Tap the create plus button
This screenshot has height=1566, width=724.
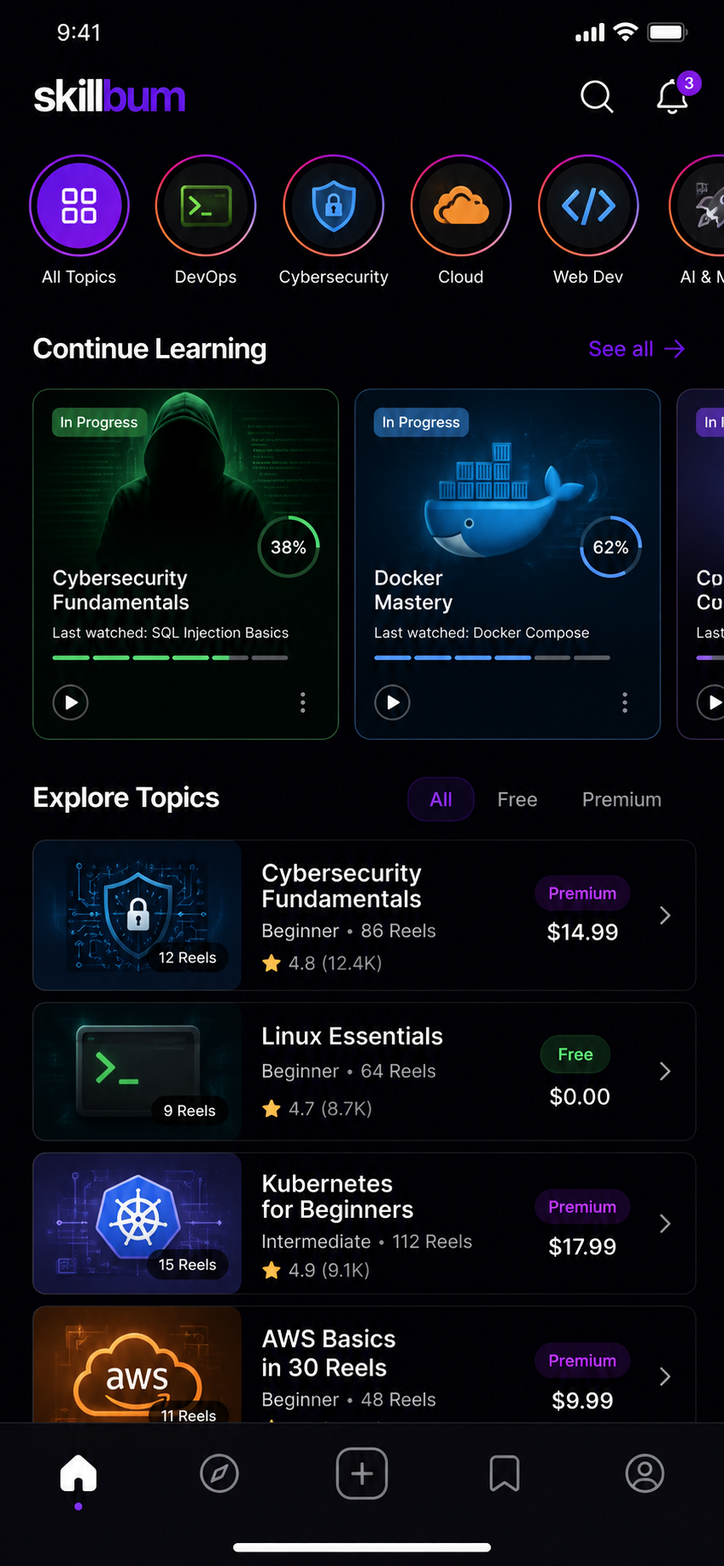[x=362, y=1473]
